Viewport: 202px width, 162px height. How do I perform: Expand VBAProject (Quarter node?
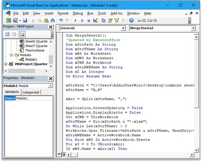[x=6, y=64]
